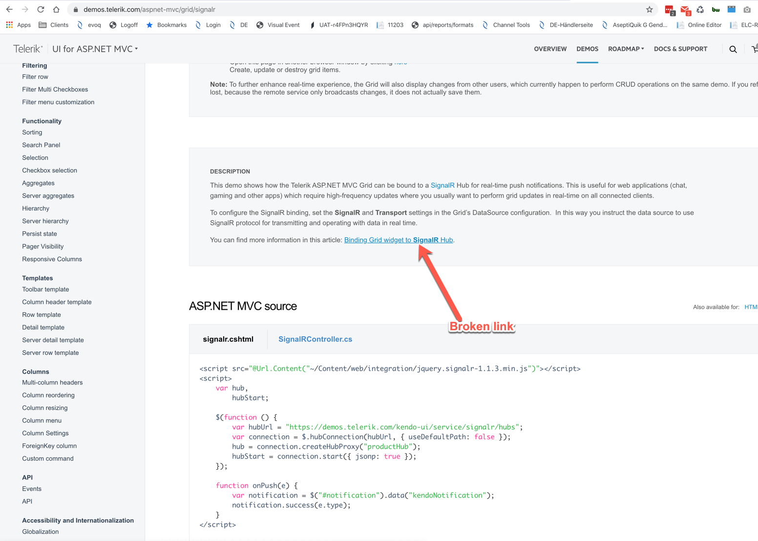Switch to the signalr.cshtml tab
Screen dimensions: 758x541
tap(228, 339)
